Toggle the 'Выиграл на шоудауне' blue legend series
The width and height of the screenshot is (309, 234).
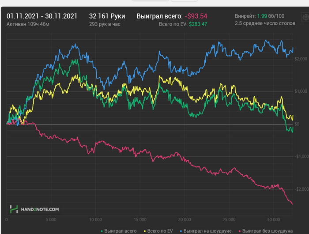pyautogui.click(x=206, y=231)
